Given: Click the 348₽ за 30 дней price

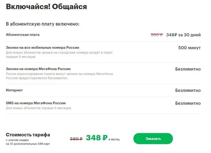Looking at the screenshot, I should 183,35.
